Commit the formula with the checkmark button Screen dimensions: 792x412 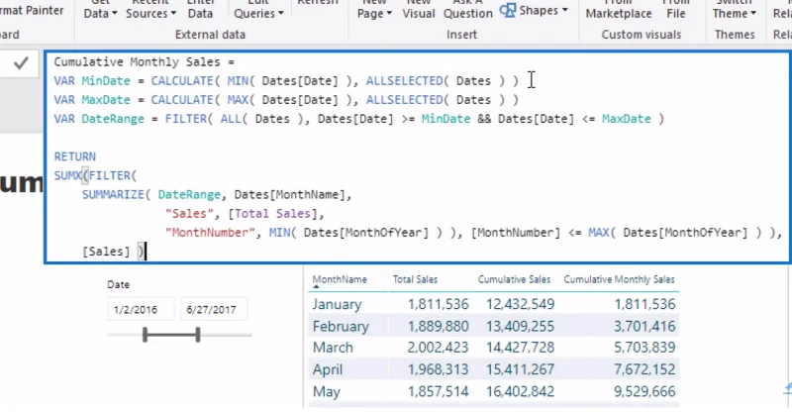(20, 63)
